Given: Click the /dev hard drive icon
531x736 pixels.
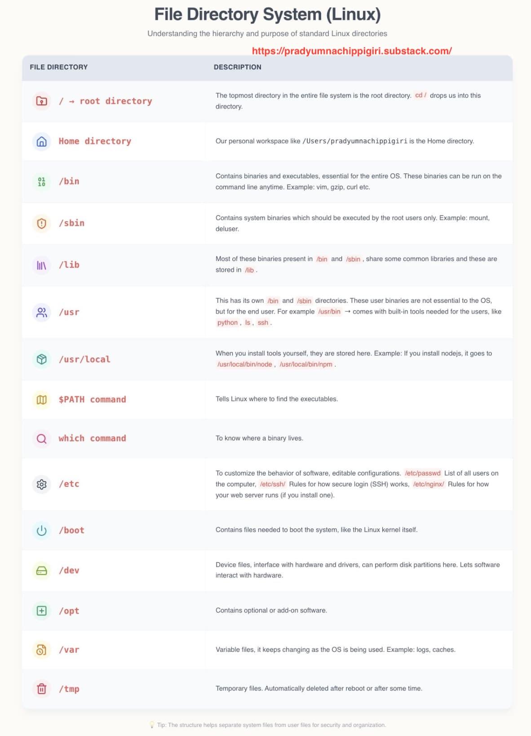Looking at the screenshot, I should [x=41, y=570].
